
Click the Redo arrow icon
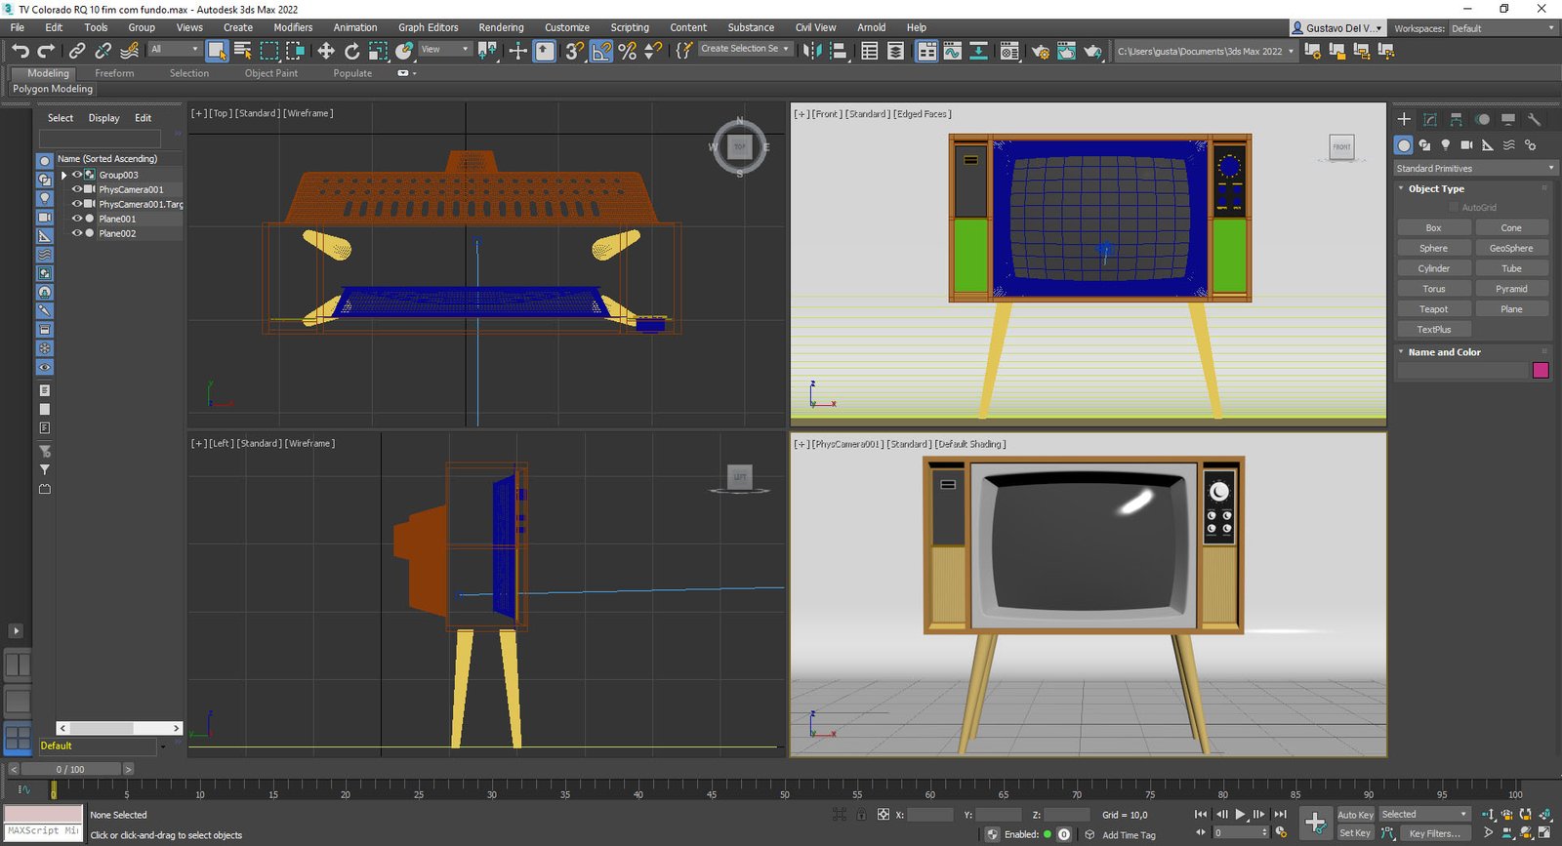coord(46,51)
